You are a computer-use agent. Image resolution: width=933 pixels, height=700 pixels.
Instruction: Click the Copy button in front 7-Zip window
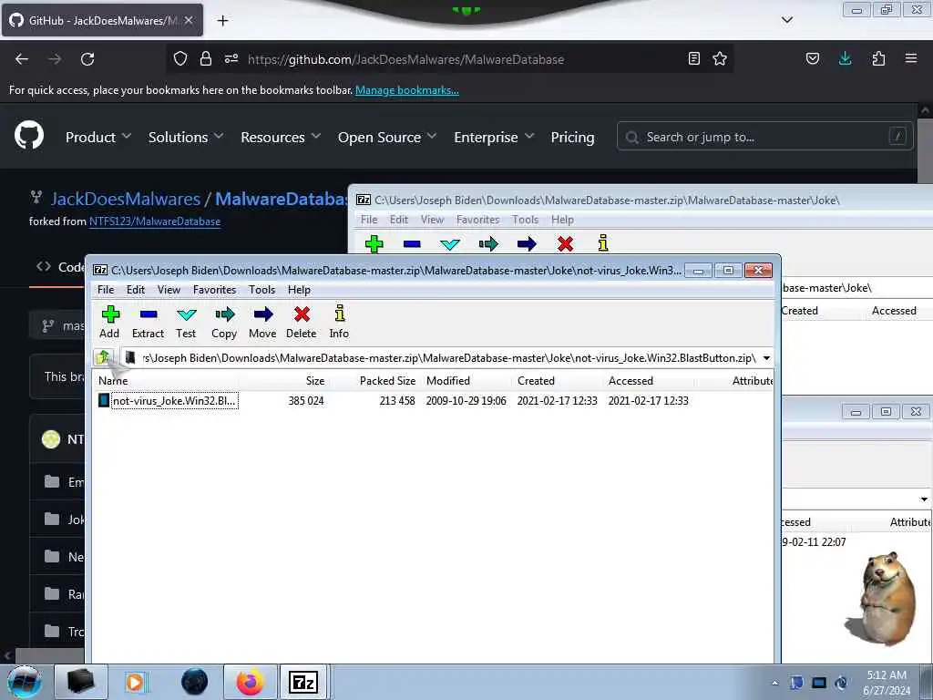224,322
